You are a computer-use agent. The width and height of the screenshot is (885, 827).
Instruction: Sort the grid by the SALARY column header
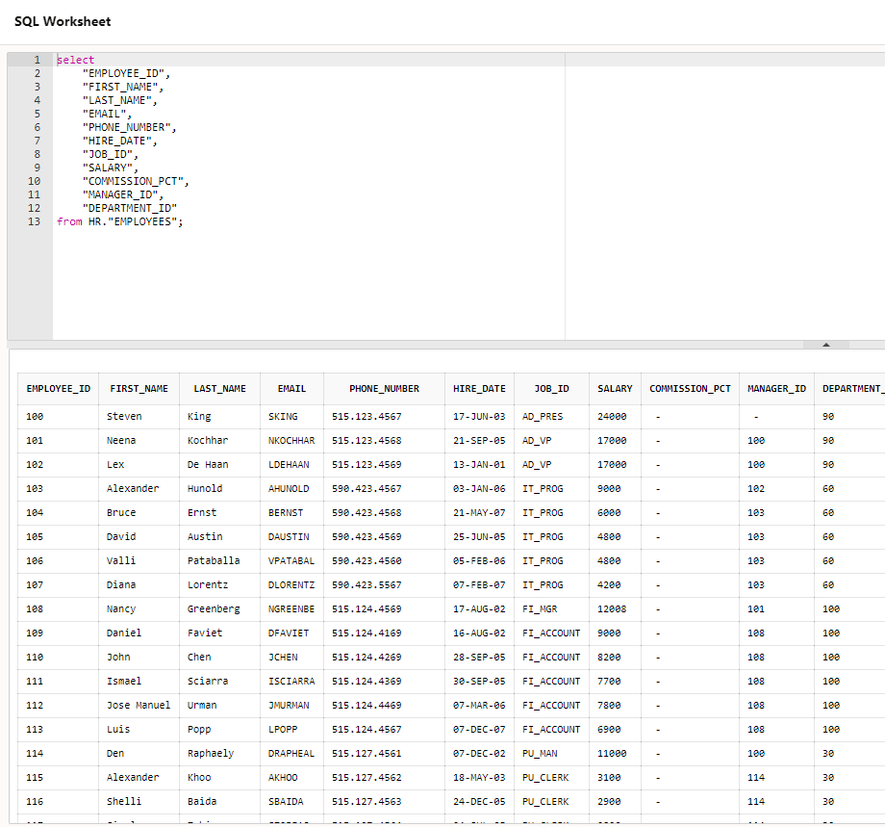[615, 388]
